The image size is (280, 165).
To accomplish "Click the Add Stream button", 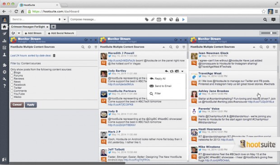I will tap(33, 33).
